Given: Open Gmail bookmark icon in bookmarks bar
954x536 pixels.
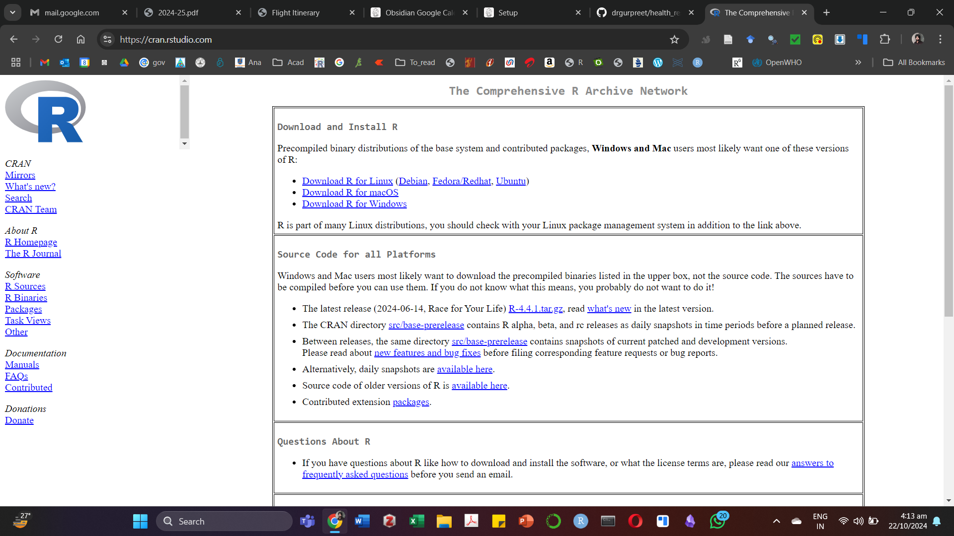Looking at the screenshot, I should (x=45, y=63).
